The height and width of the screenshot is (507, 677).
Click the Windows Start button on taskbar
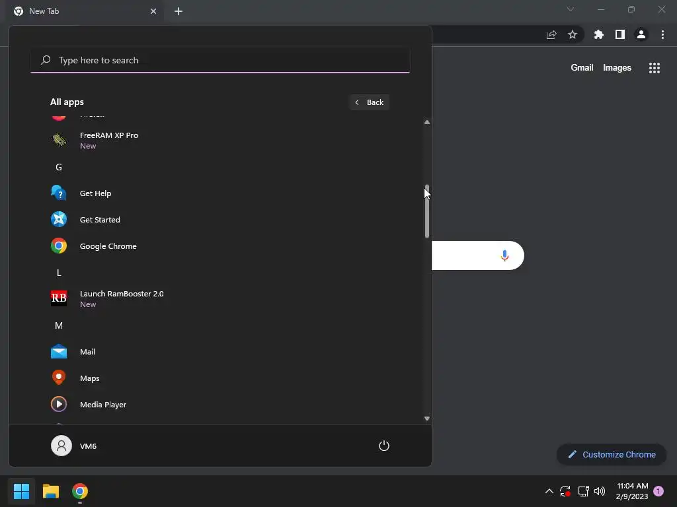[x=21, y=491]
